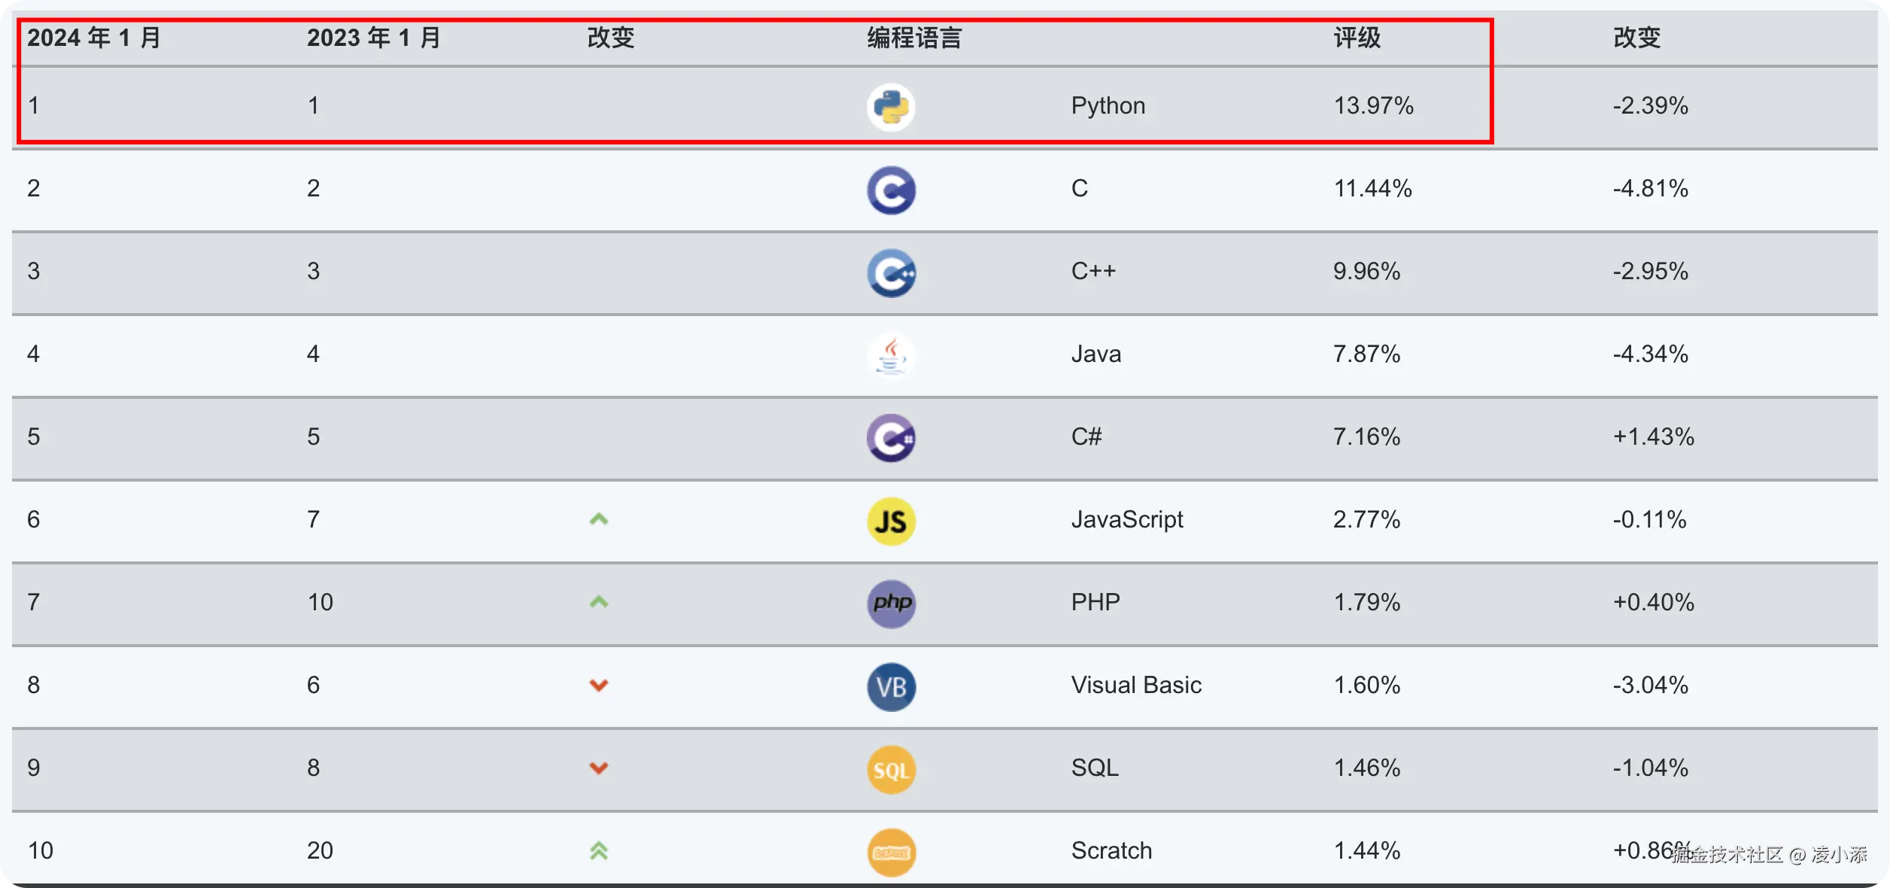Click the Python language name
This screenshot has height=888, width=1890.
[1108, 105]
